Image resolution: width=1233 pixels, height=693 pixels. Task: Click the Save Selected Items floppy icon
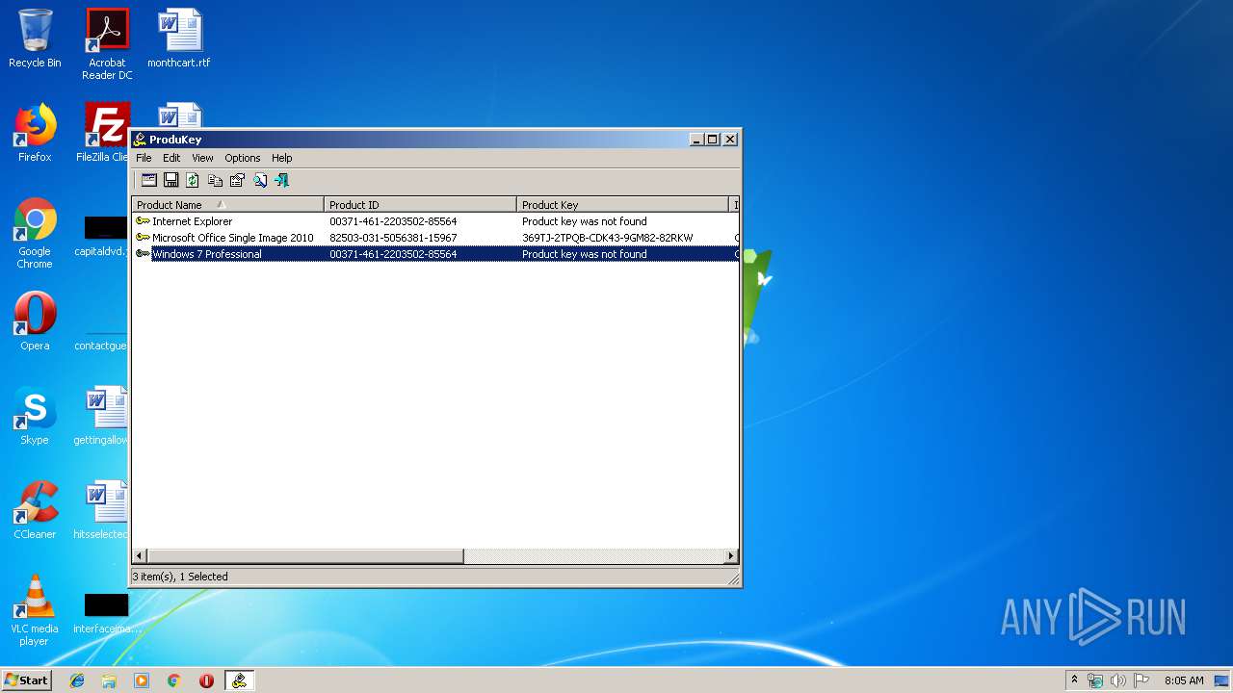[171, 180]
